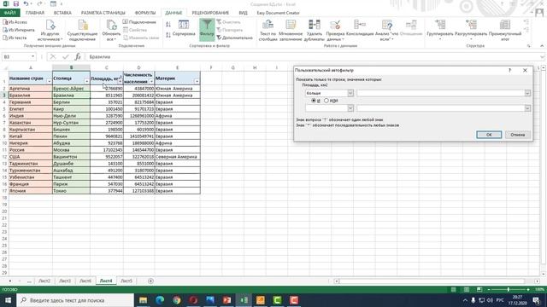Screen dimensions: 547x307
Task: Open PowerPoint from the taskbar
Action: coord(226,300)
